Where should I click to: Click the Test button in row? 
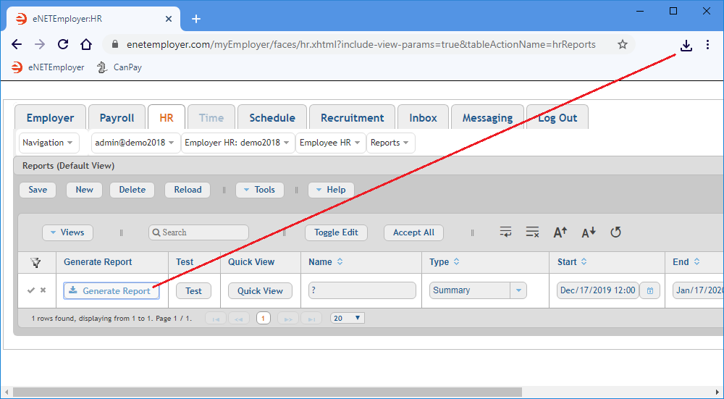tap(193, 291)
